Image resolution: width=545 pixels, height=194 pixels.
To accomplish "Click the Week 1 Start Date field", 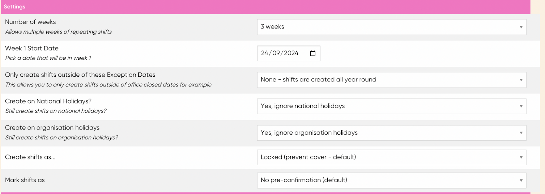I will coord(289,53).
